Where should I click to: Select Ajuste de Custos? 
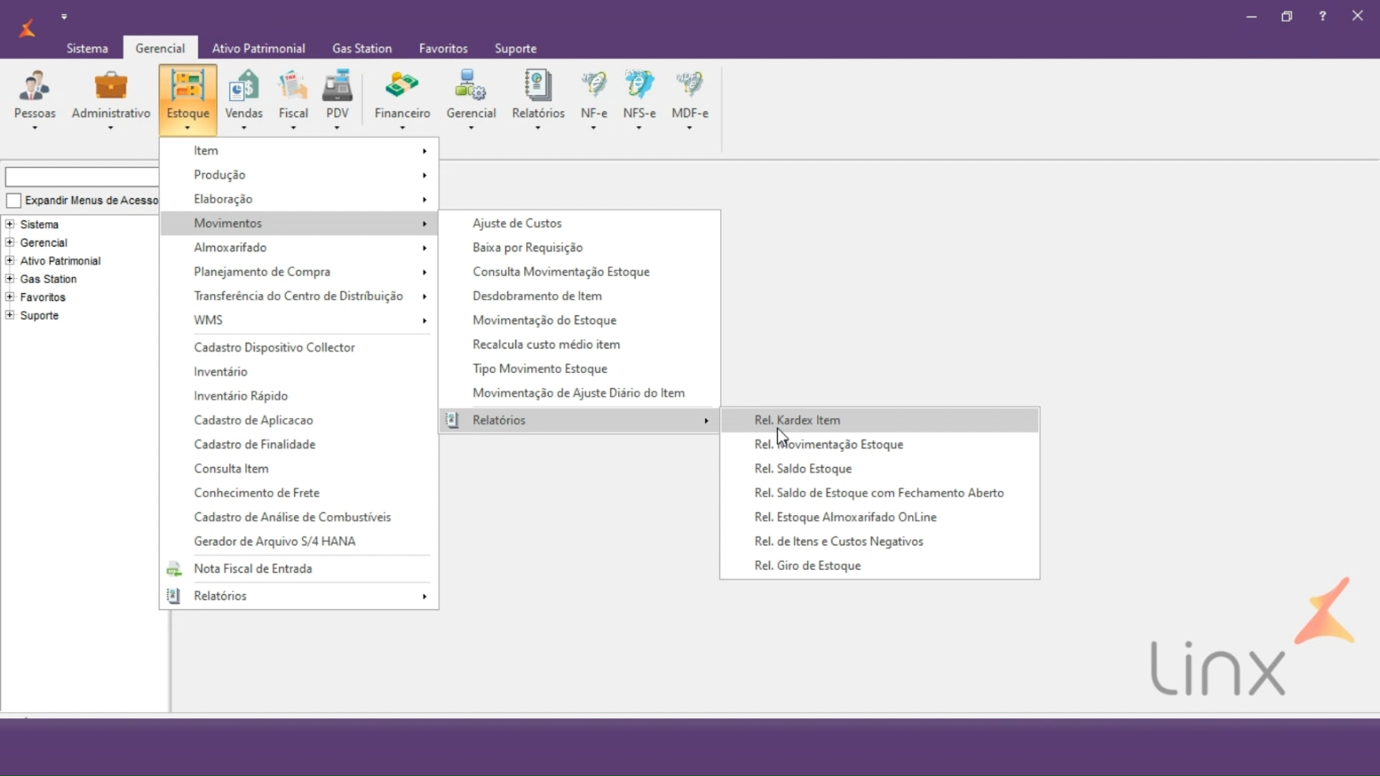coord(579,224)
